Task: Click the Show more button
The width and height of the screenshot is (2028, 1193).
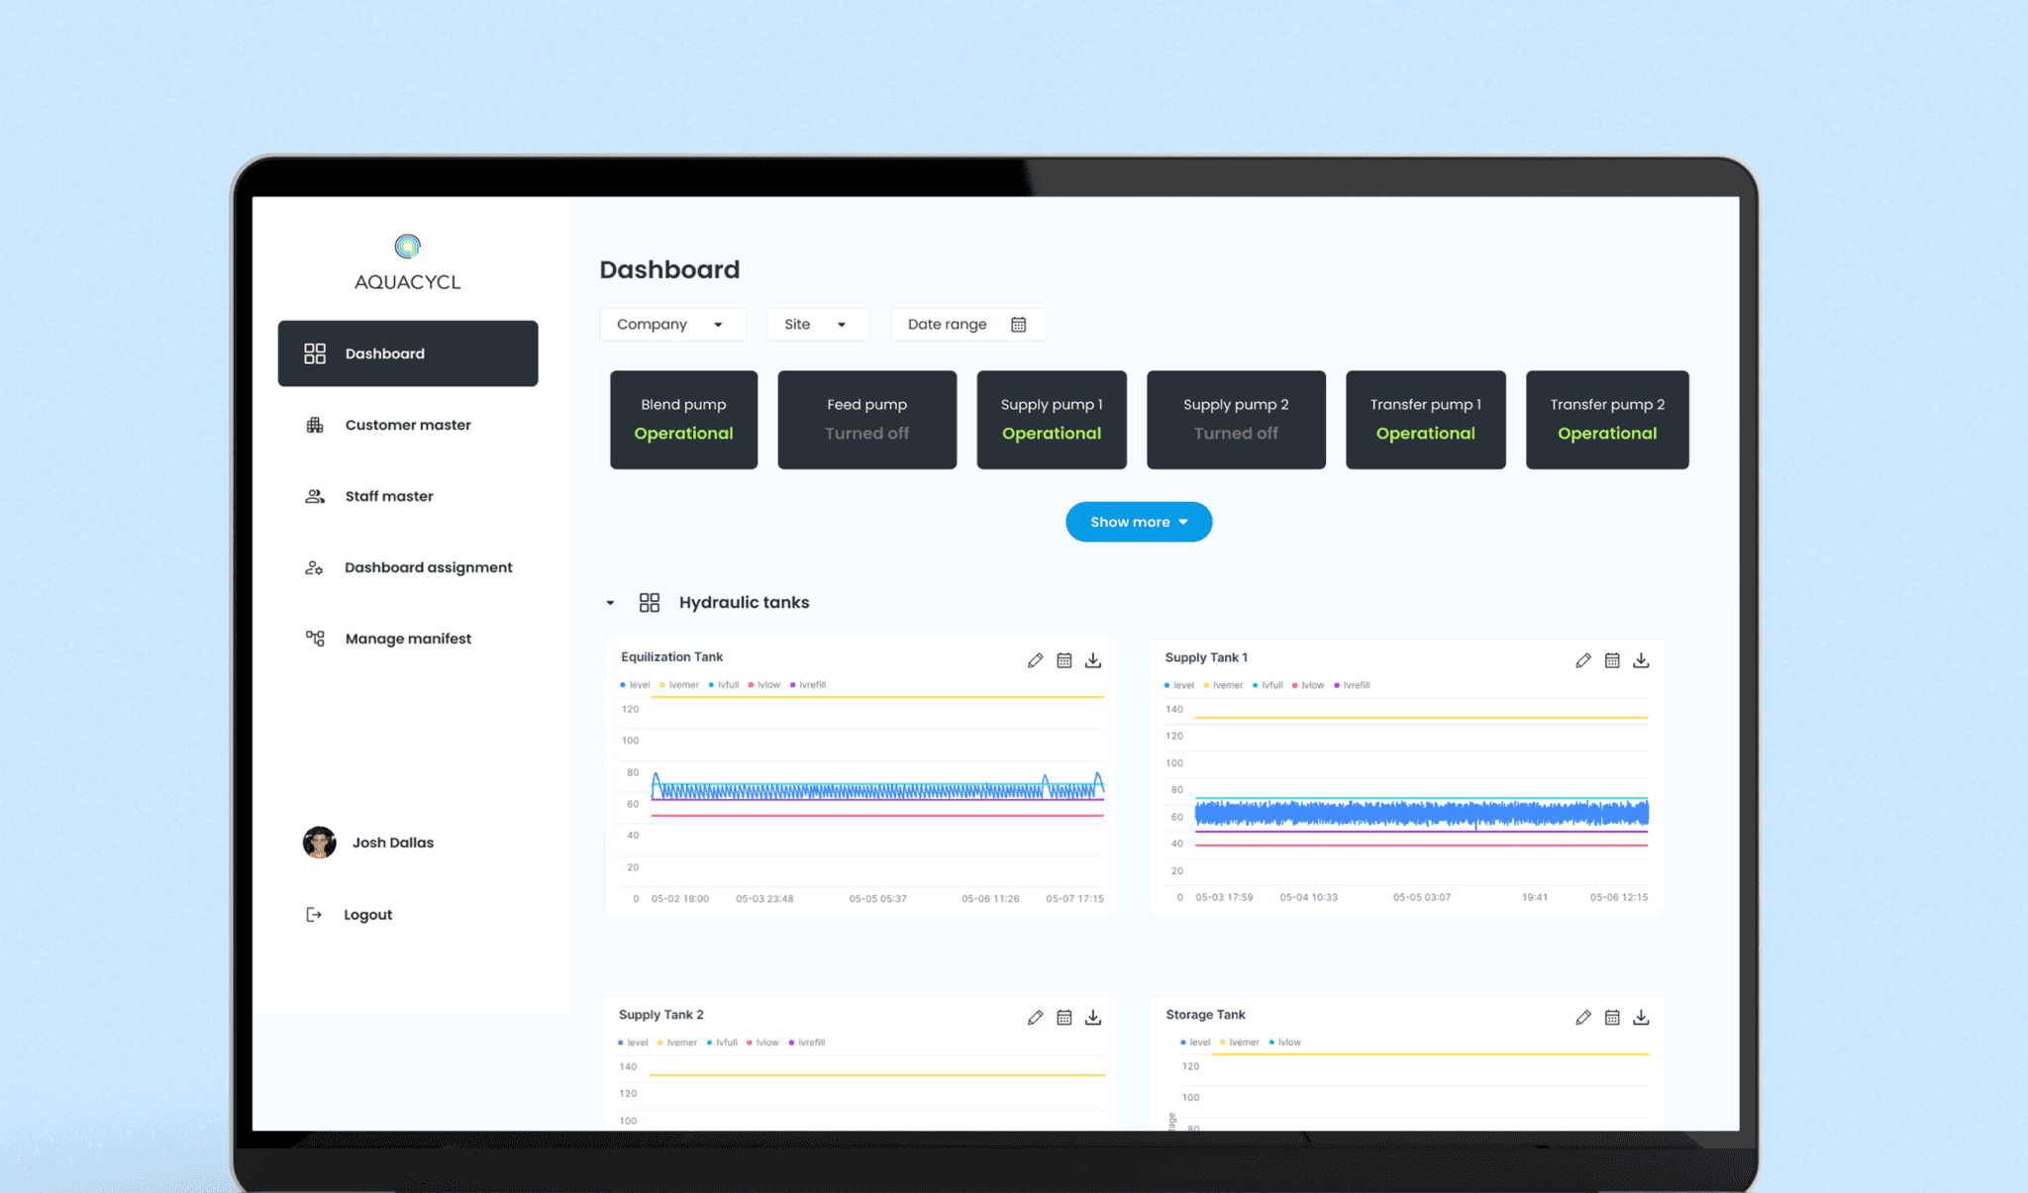Action: click(x=1138, y=522)
